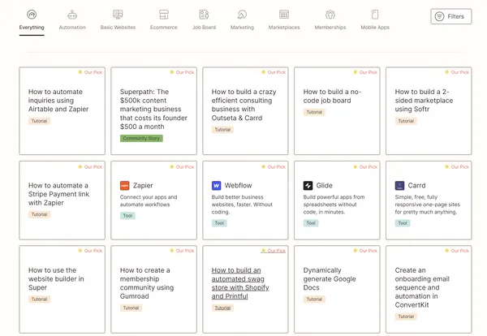Open How to automate inquiries using Airtable and Zapier
Image resolution: width=487 pixels, height=336 pixels.
click(x=58, y=101)
